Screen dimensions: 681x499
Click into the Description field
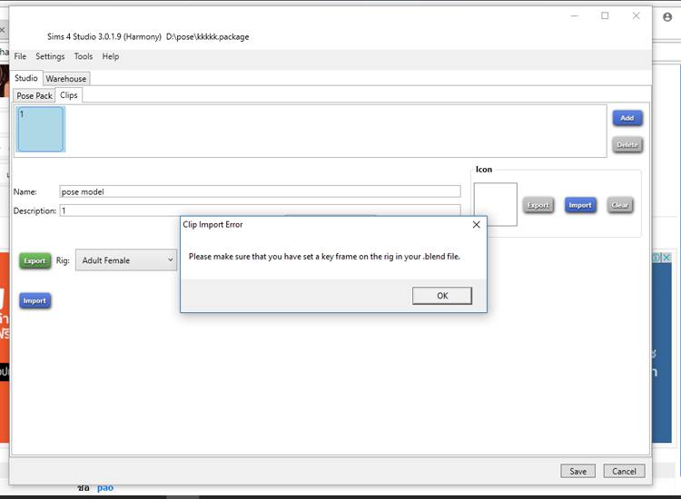(260, 210)
